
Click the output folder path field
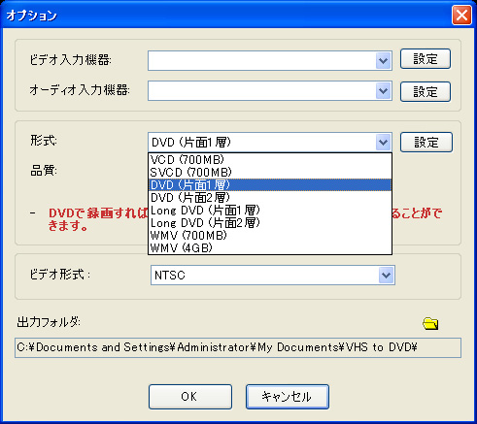pos(238,347)
